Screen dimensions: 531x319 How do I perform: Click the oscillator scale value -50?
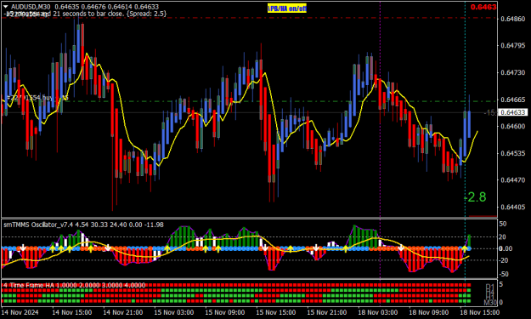coord(503,274)
